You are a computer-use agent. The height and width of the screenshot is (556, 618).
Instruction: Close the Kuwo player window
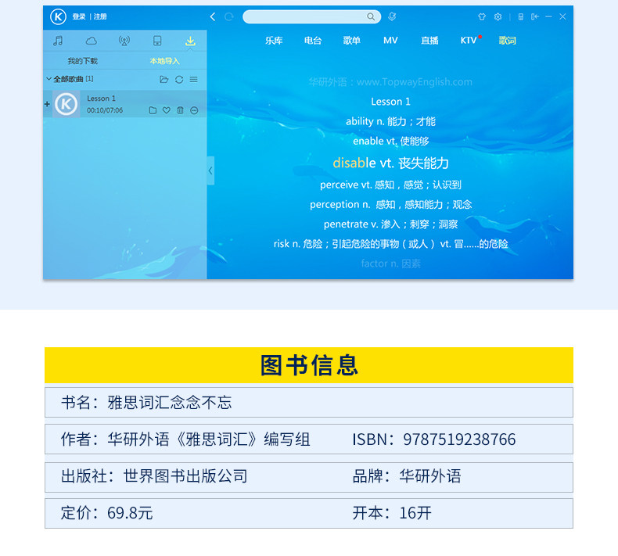pyautogui.click(x=562, y=16)
